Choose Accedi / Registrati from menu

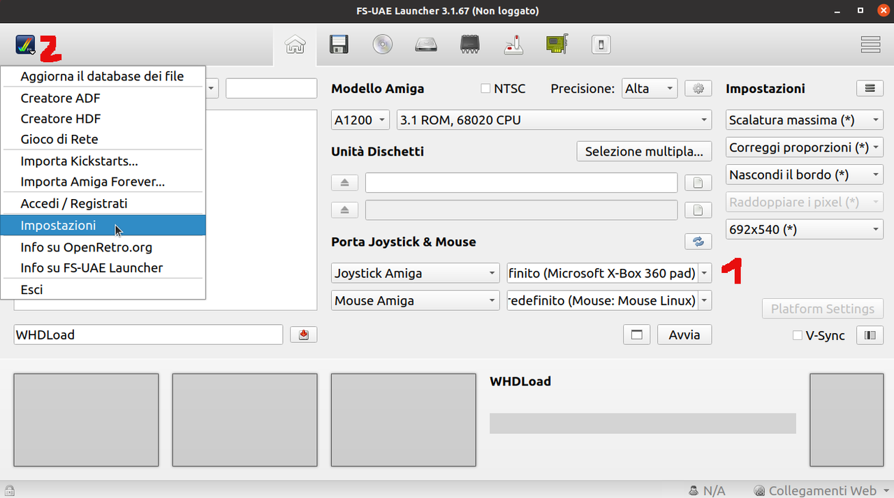pyautogui.click(x=103, y=204)
